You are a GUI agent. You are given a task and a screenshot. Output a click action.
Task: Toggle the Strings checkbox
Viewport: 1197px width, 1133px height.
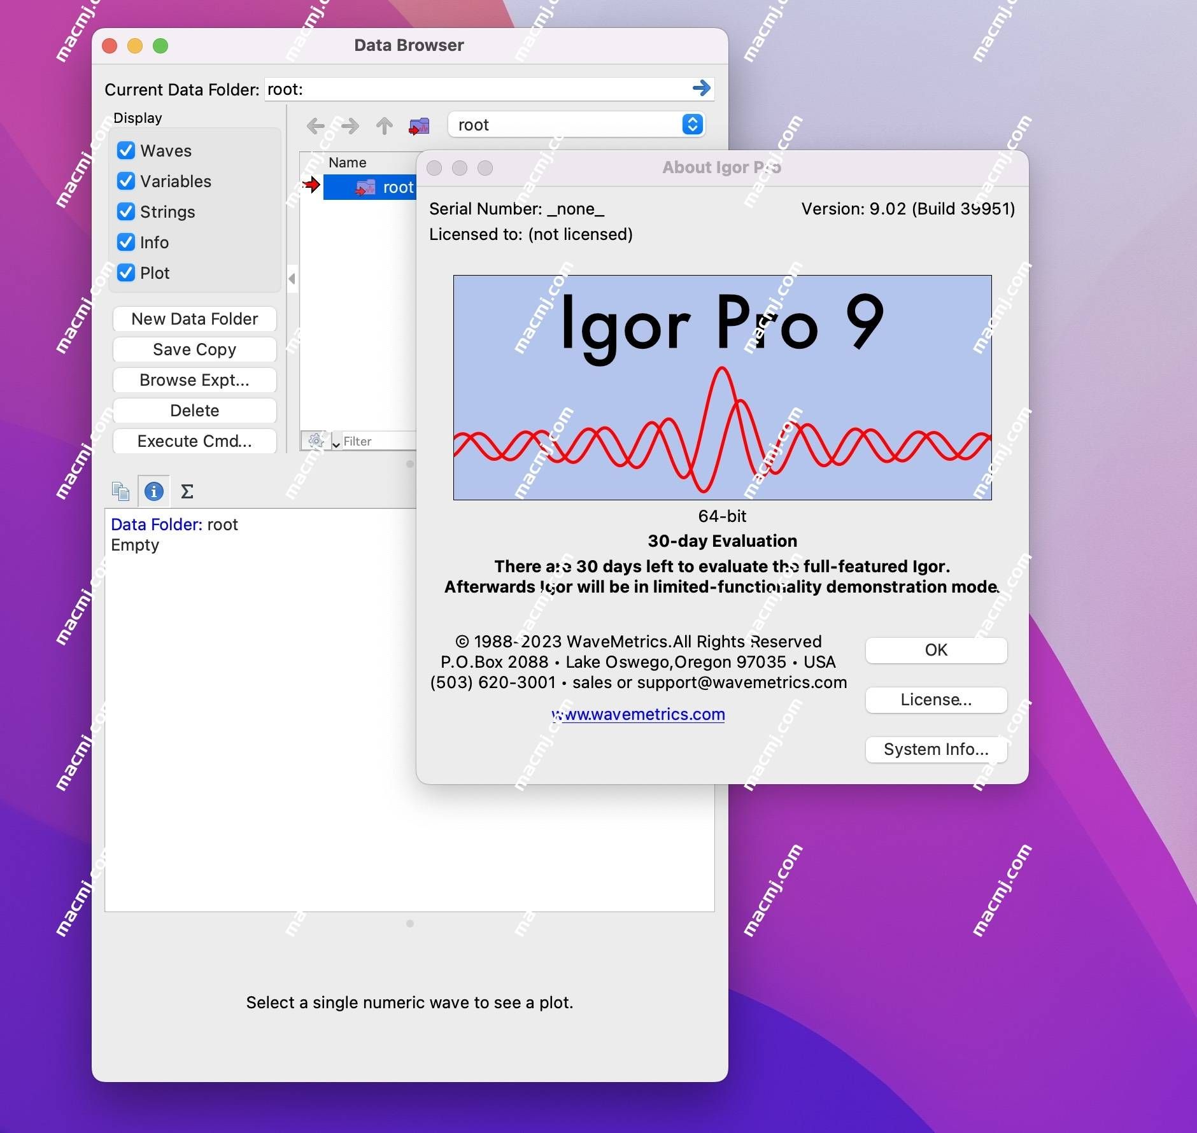coord(126,211)
